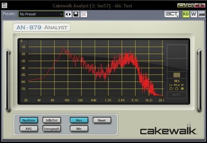Image resolution: width=207 pixels, height=143 pixels.
Task: Click the 1.3K frequency axis label
Action: tap(108, 100)
